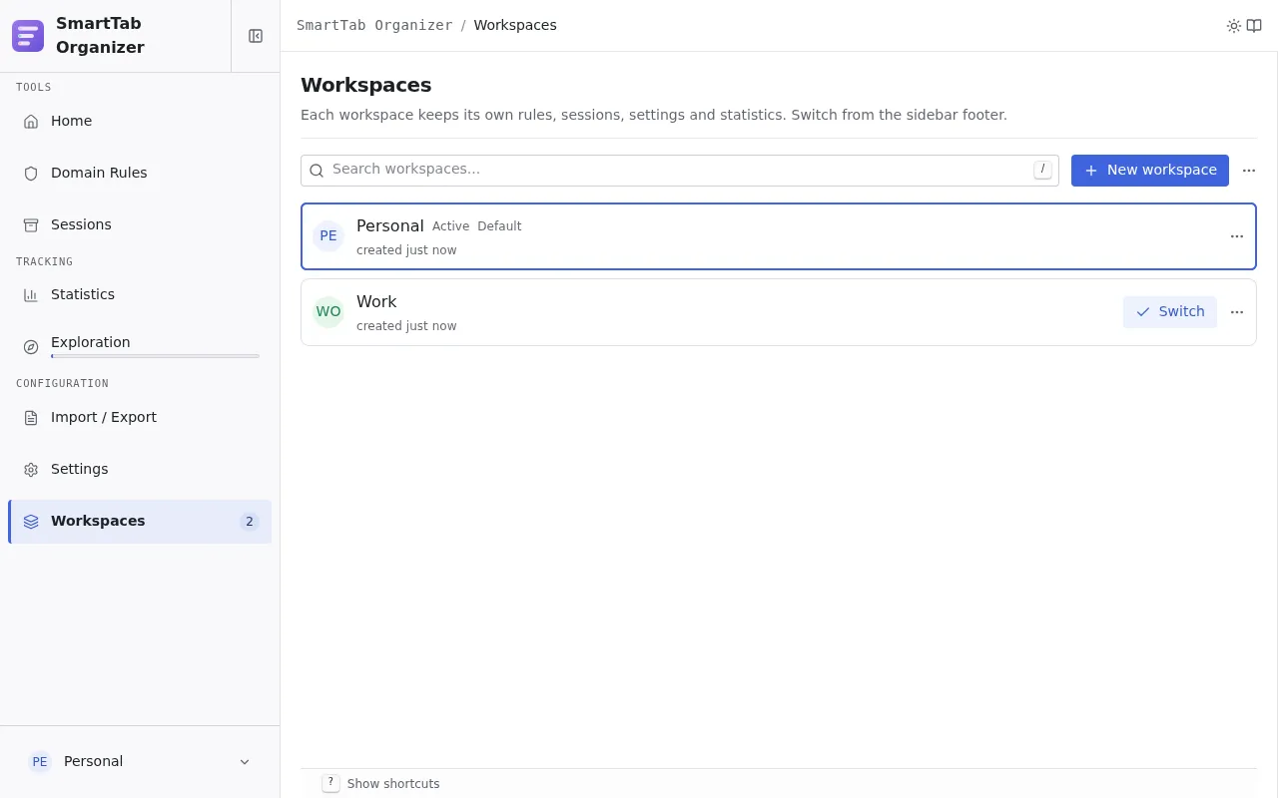
Task: Toggle the light/dark theme sun icon
Action: coord(1234,26)
